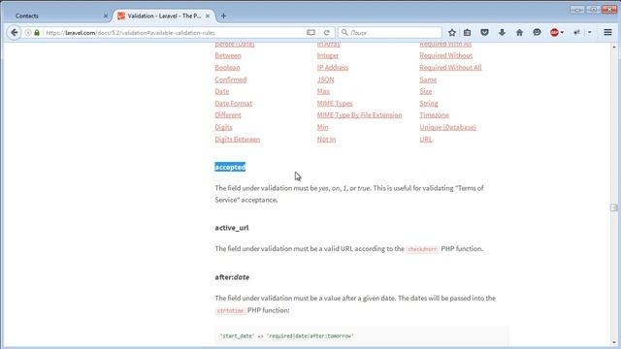The image size is (621, 349).
Task: Click the laravel.com address bar
Action: (175, 32)
